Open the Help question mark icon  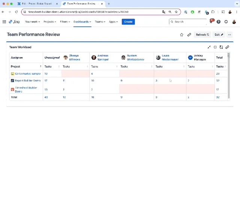coord(218,22)
